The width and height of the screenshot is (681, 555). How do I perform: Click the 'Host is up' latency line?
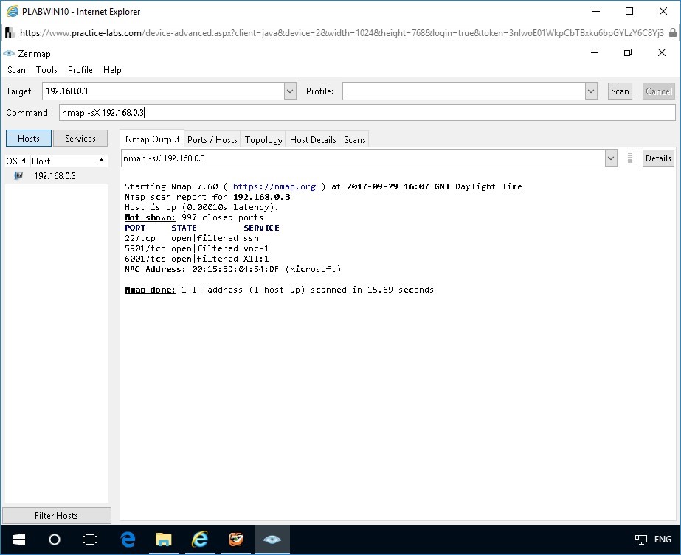201,207
